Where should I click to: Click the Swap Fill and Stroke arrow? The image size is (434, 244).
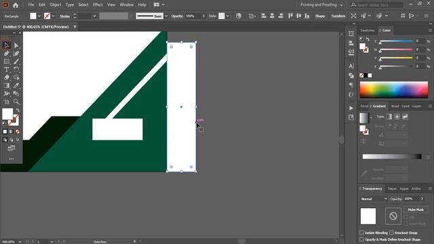coord(18,110)
